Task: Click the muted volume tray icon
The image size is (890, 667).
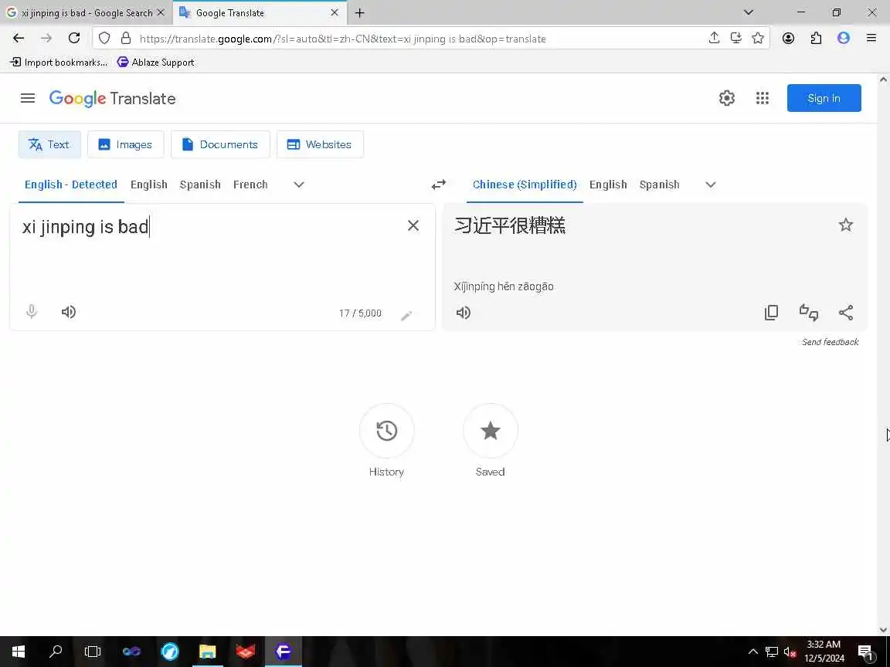Action: click(790, 652)
